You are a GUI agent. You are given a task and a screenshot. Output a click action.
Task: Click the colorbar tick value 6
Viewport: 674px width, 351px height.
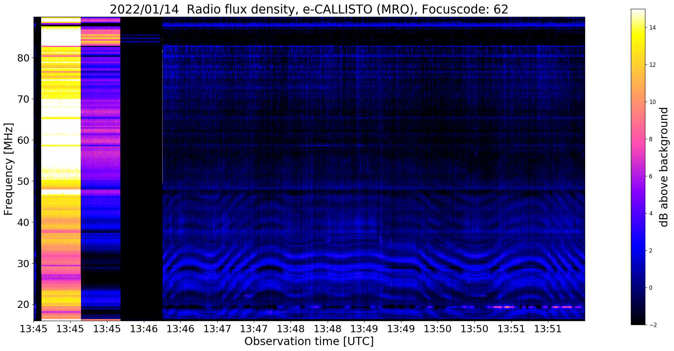pyautogui.click(x=651, y=176)
